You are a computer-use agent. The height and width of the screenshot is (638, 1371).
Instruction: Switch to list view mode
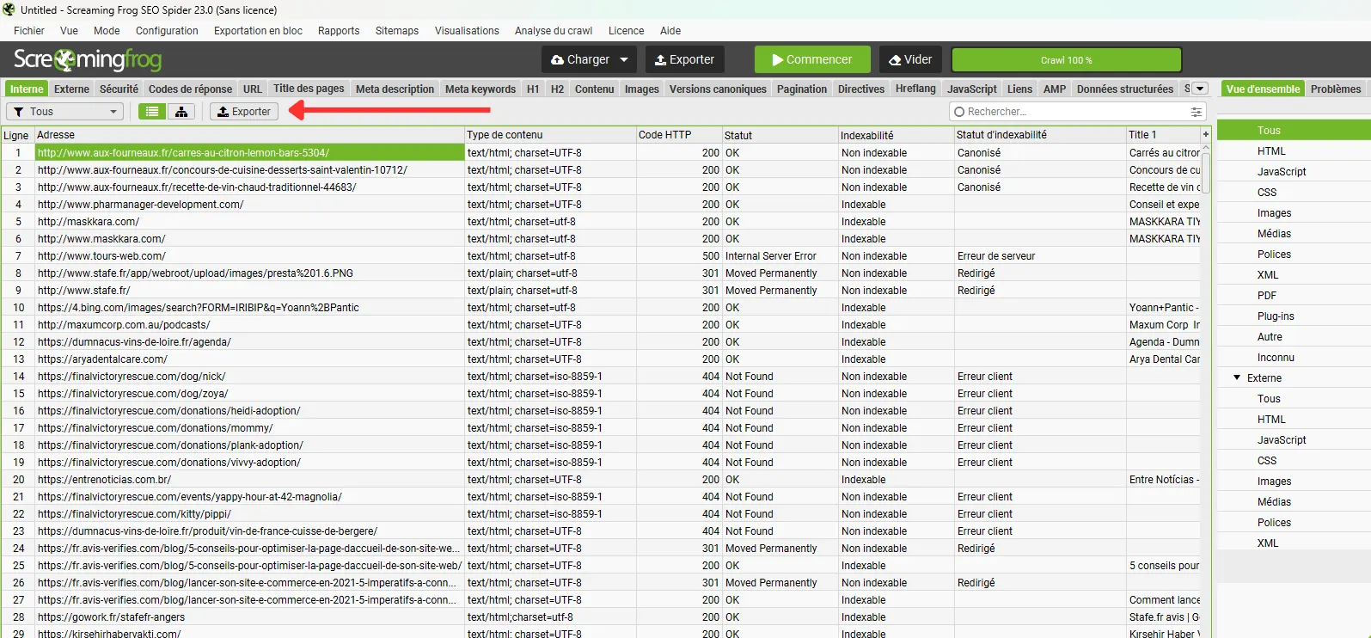coord(152,112)
